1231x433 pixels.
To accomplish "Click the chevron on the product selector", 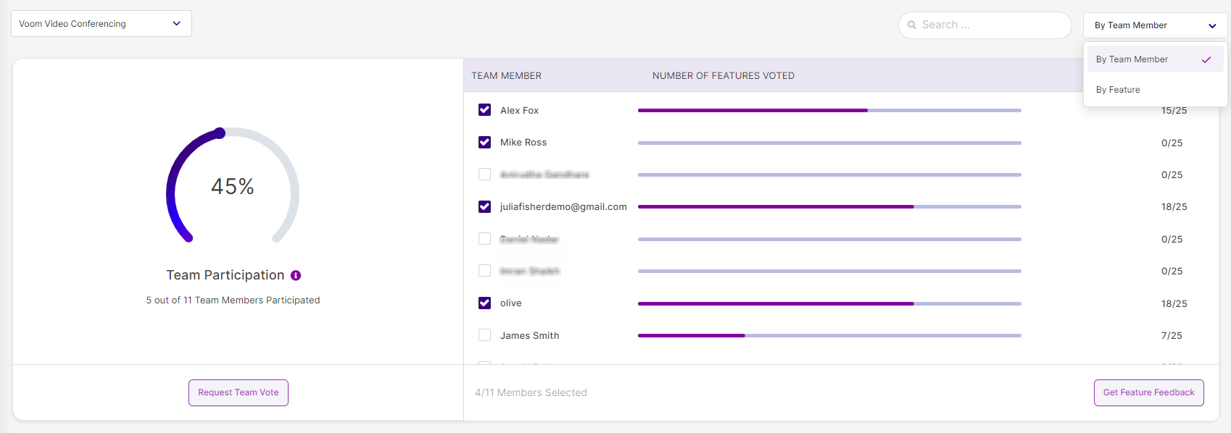I will click(x=176, y=24).
